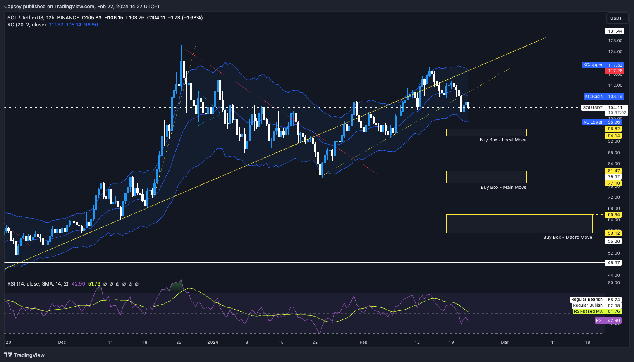Click the KC:Upper indicator label
Viewport: 634px width, 362px height.
click(593, 65)
